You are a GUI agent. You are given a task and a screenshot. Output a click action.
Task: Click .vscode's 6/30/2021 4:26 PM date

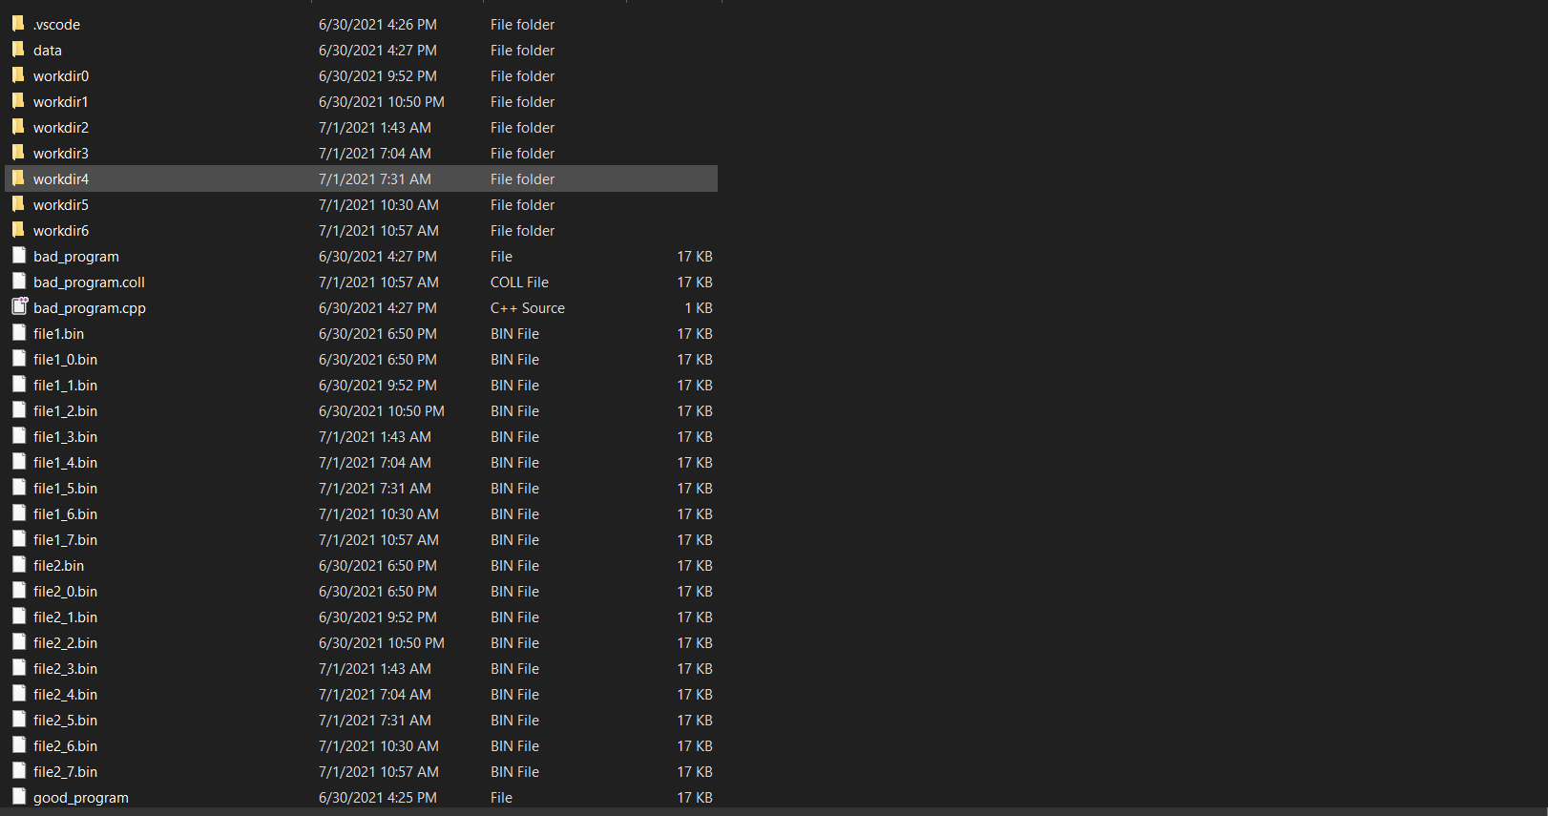pos(378,25)
